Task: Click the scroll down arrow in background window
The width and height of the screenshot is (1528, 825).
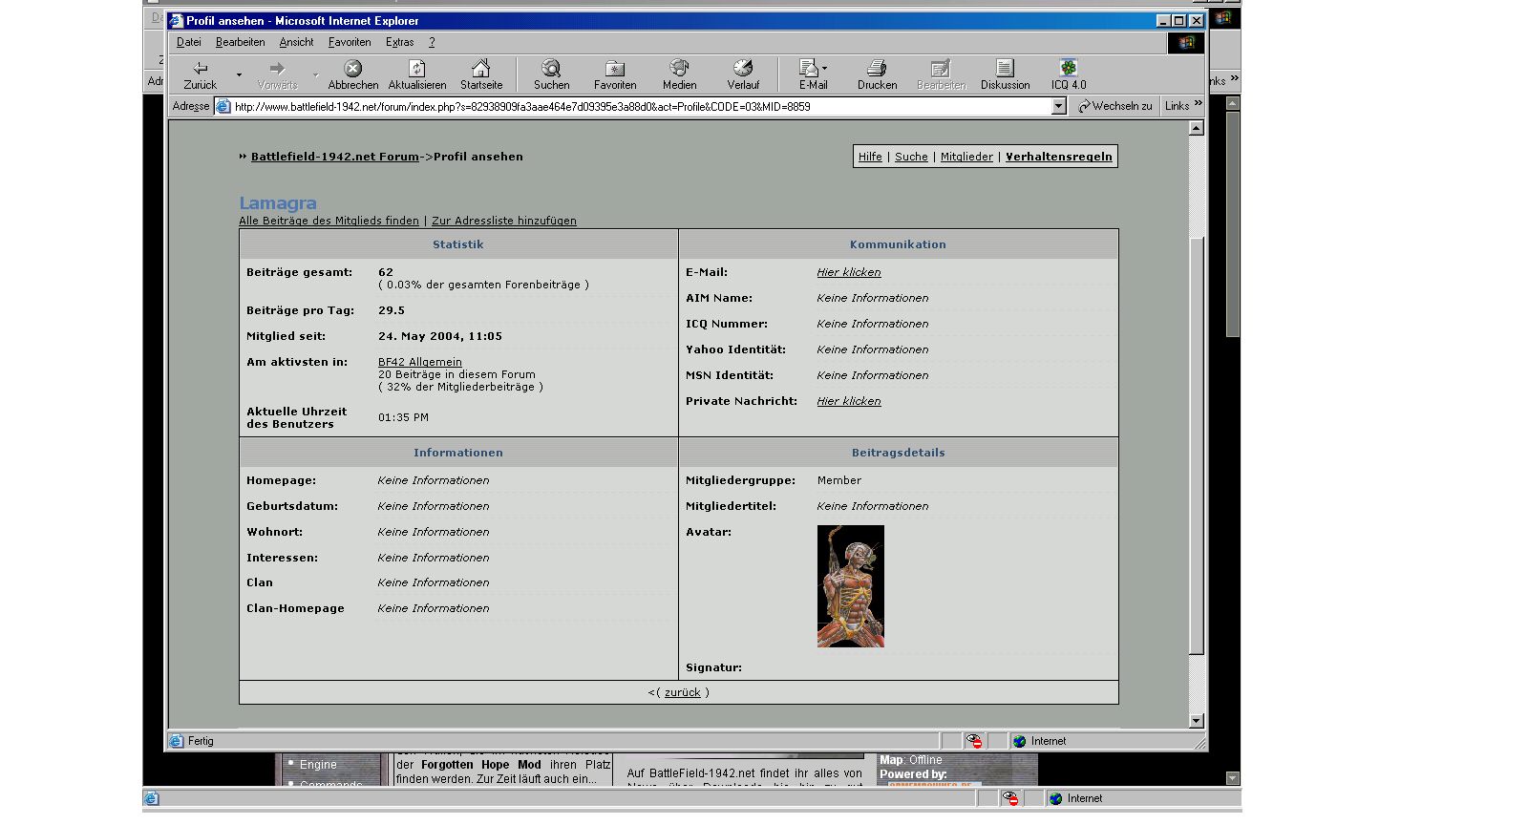Action: pyautogui.click(x=1233, y=778)
